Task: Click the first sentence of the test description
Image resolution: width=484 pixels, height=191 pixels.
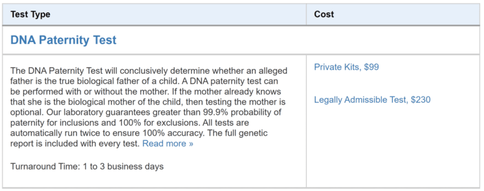Action: tap(149, 75)
